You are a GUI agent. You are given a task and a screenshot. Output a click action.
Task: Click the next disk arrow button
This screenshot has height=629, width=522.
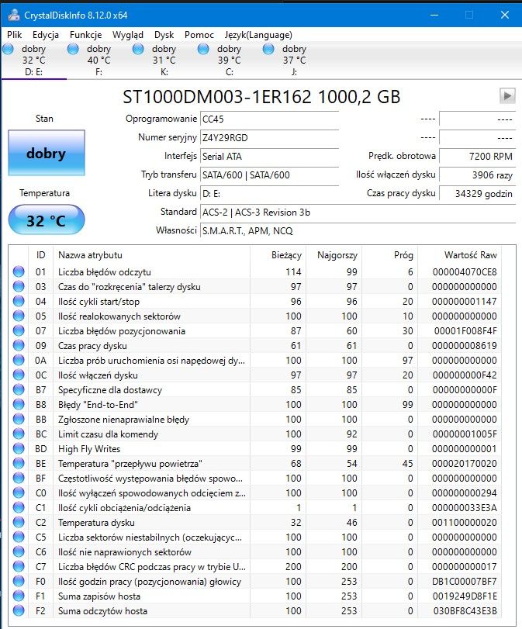click(507, 96)
